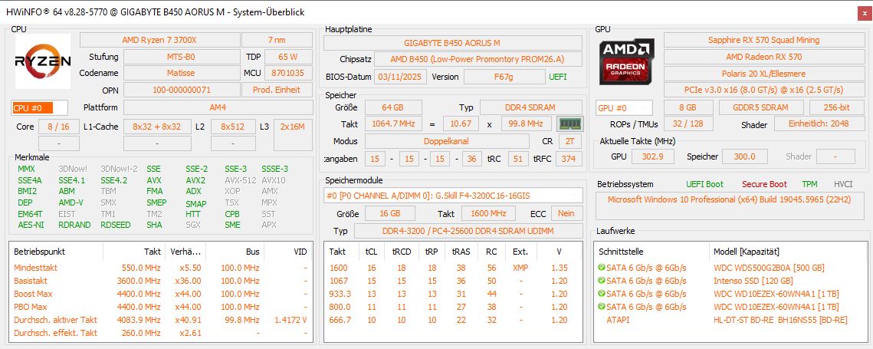Click the MCU value 8701035
Image resolution: width=873 pixels, height=349 pixels.
point(288,73)
